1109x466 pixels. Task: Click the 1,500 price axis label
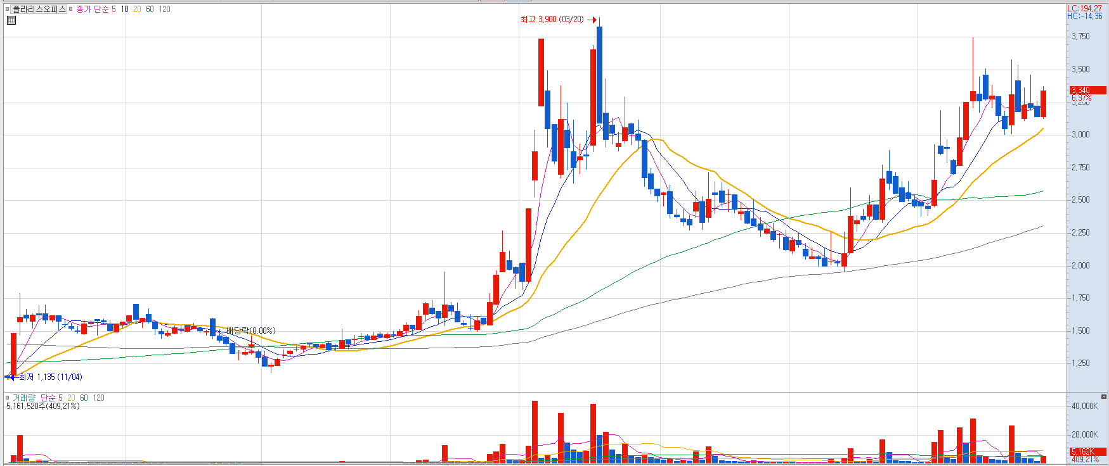point(1080,331)
